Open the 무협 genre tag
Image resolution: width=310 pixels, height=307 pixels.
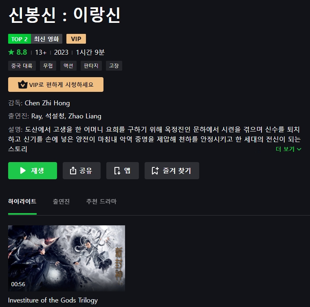click(x=48, y=66)
